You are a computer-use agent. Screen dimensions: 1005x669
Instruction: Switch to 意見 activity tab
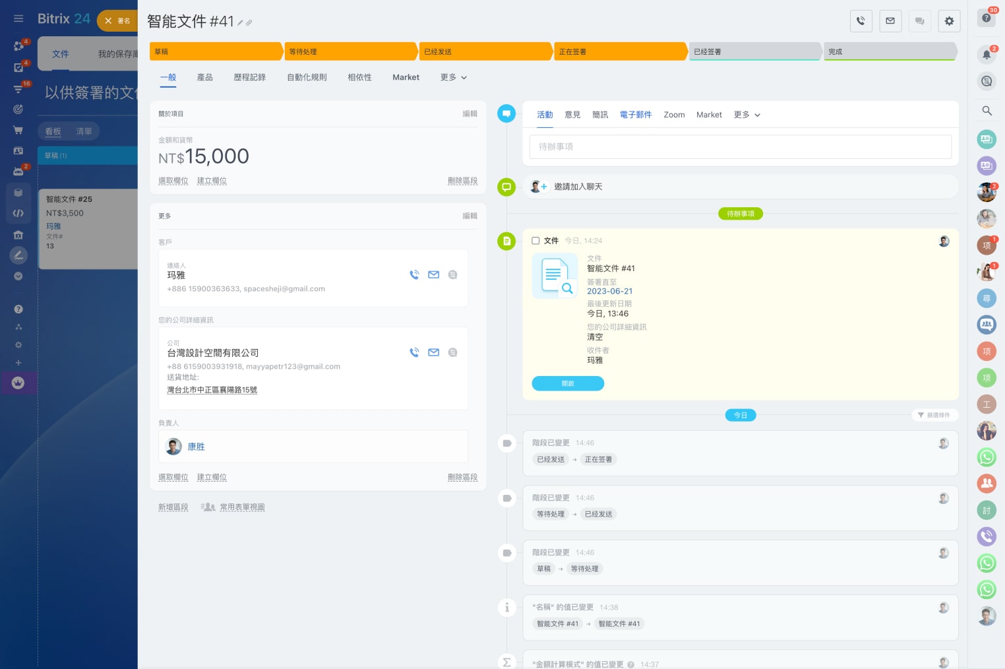pyautogui.click(x=572, y=115)
